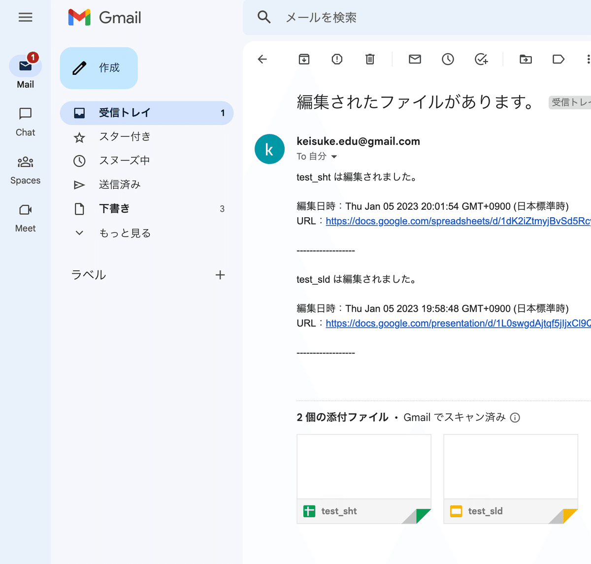Open the Mail section icon
Screen dimensions: 591x564
tap(26, 66)
